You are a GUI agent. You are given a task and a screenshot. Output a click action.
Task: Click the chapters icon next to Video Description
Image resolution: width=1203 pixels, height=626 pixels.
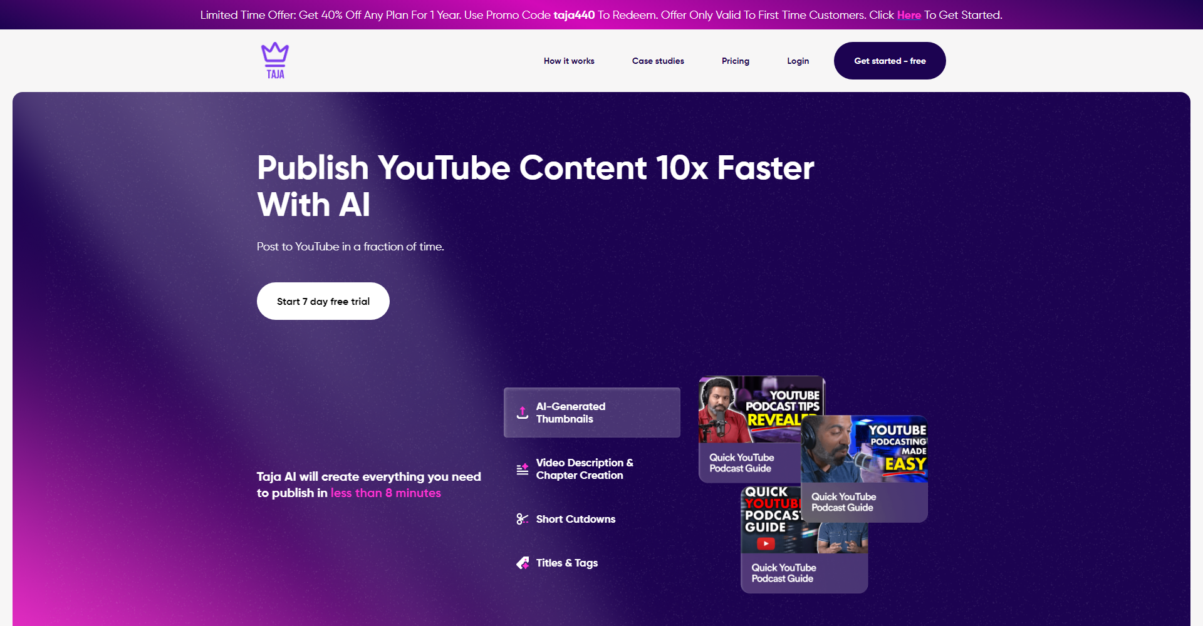pos(522,469)
